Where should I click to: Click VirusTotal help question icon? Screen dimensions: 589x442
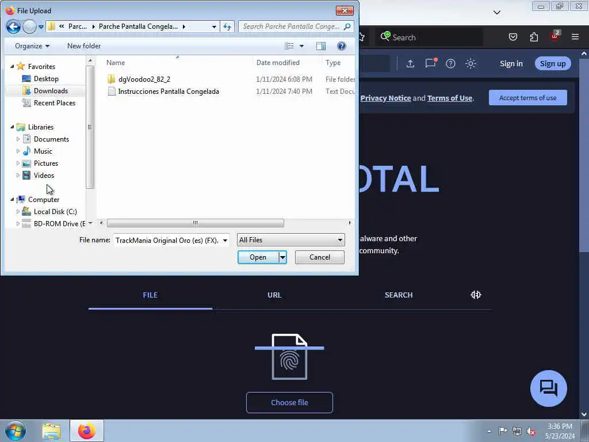[x=450, y=63]
